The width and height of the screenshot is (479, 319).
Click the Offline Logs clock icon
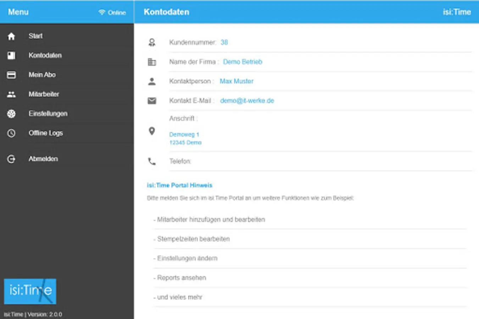[x=11, y=133]
